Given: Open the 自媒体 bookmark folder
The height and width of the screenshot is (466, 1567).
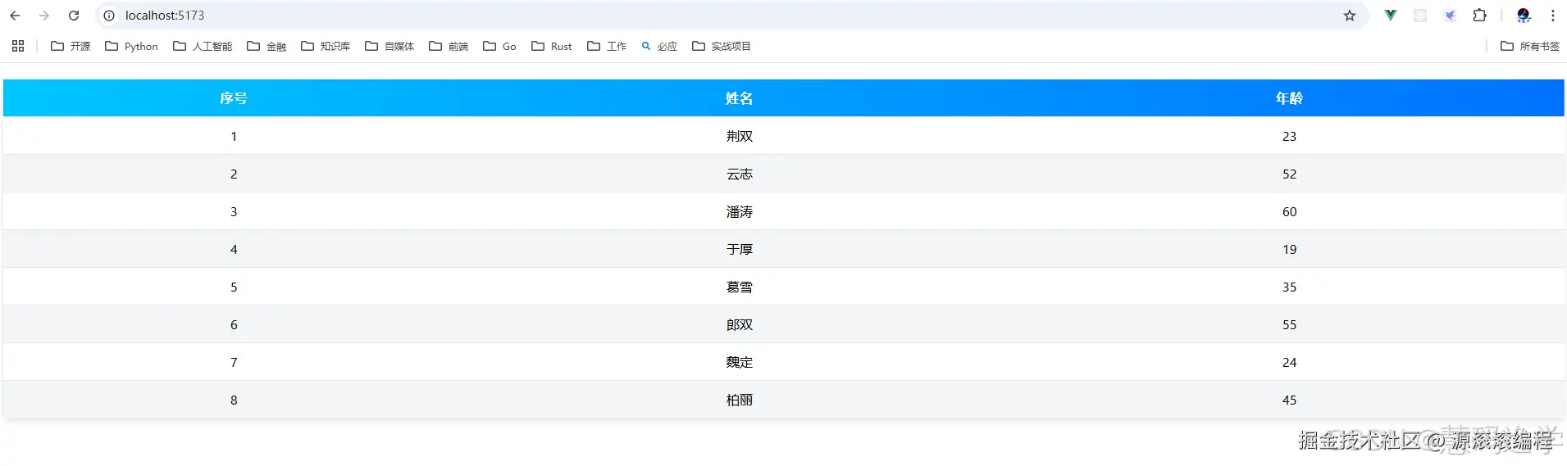Looking at the screenshot, I should [389, 46].
